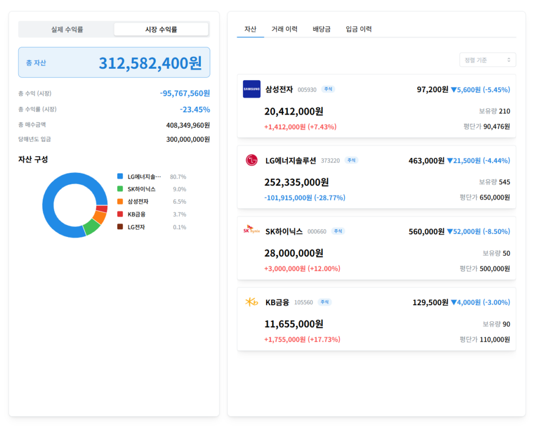This screenshot has width=533, height=426.
Task: Click the SK하이닉스 logo icon
Action: point(251,231)
